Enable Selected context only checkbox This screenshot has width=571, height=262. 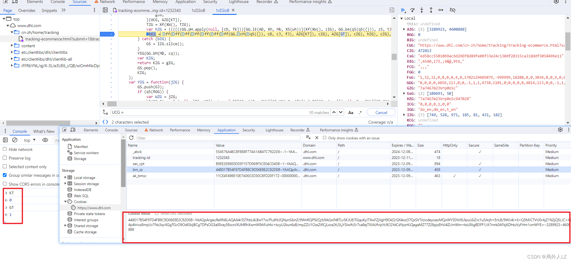5,166
